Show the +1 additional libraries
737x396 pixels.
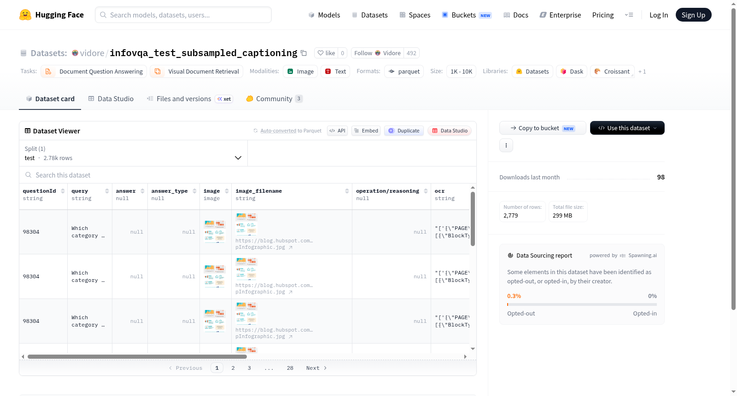(642, 72)
